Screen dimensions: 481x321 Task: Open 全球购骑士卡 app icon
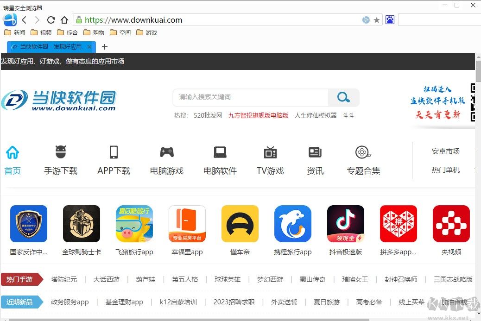click(x=82, y=224)
